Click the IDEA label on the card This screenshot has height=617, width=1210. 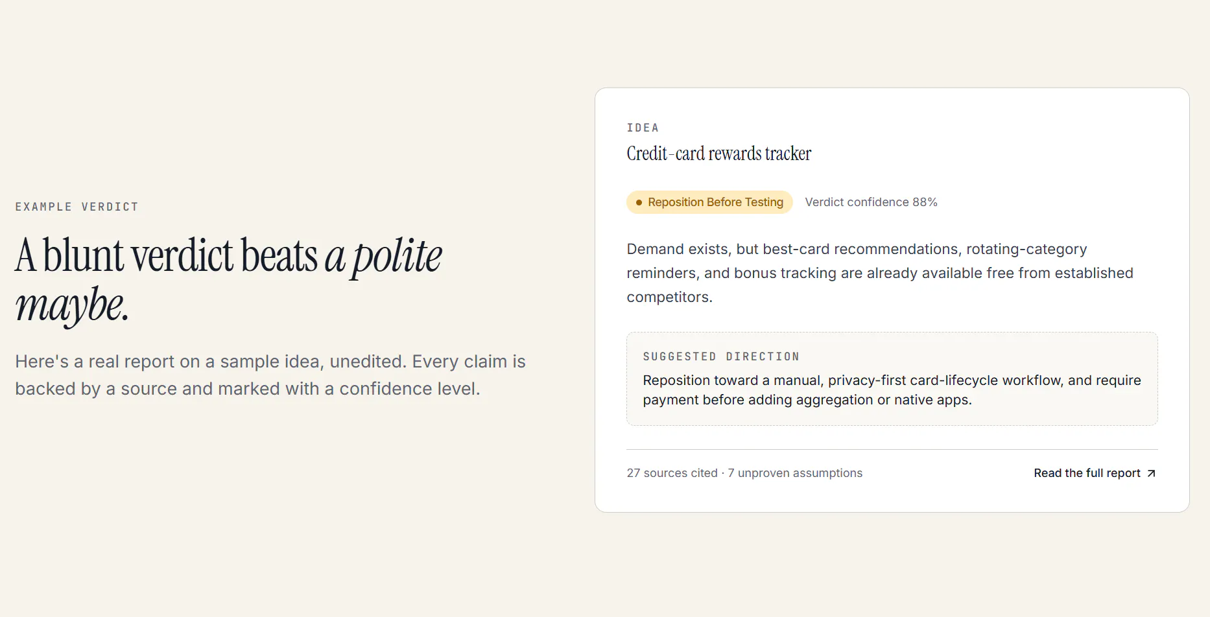[x=643, y=128]
